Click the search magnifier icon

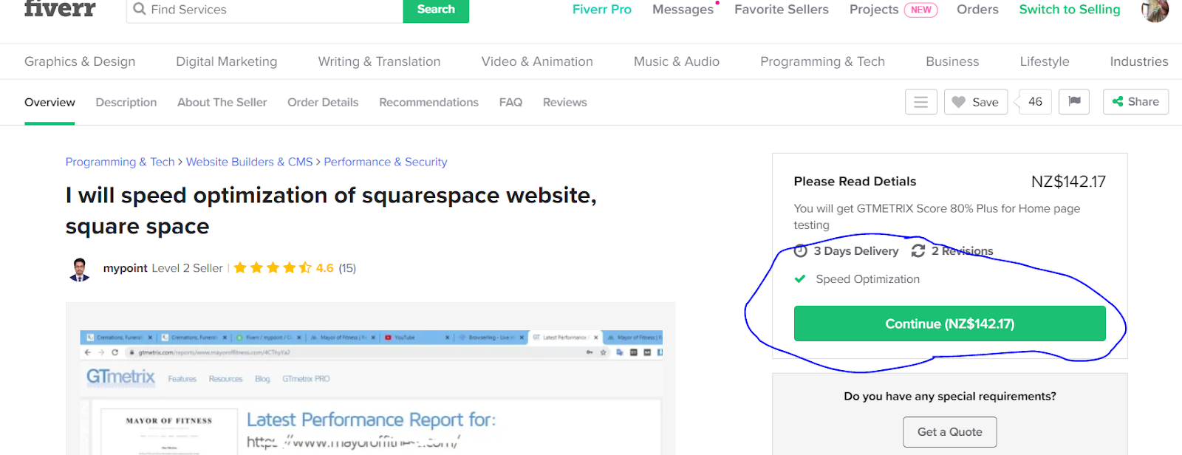(x=140, y=9)
